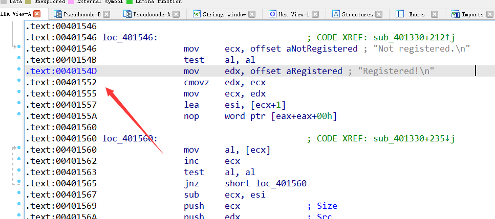The image size is (495, 219).
Task: Click the External symbol pink swatch
Action: [x=71, y=2]
